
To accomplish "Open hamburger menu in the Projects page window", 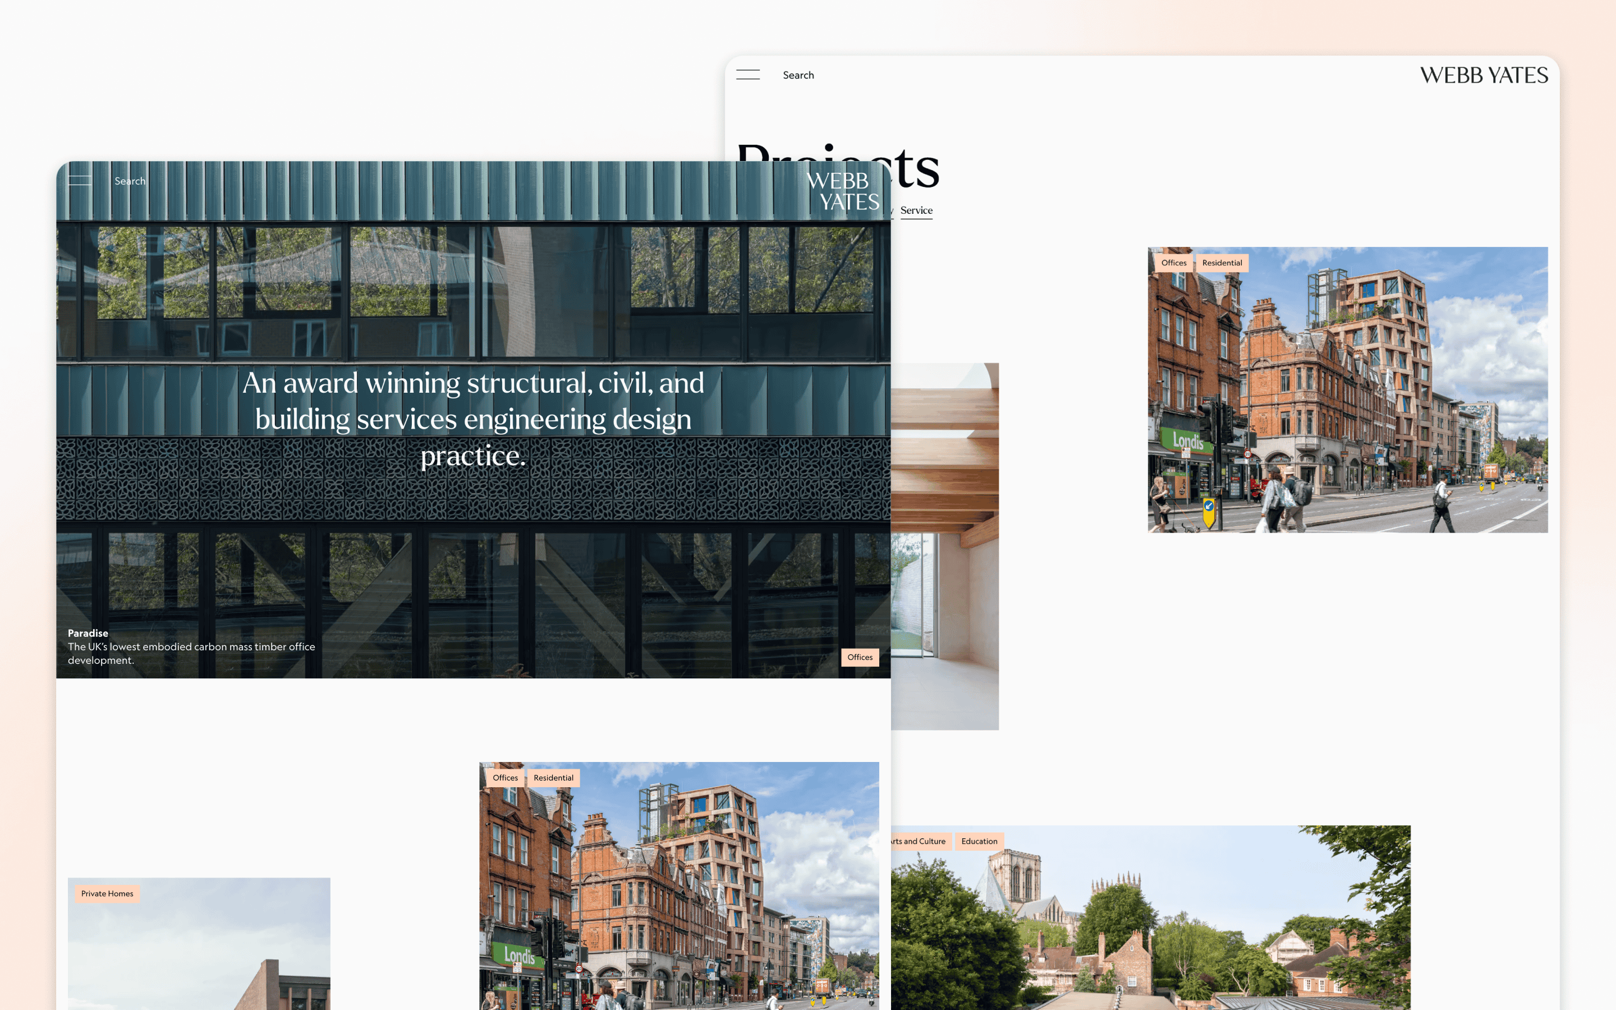I will coord(748,75).
